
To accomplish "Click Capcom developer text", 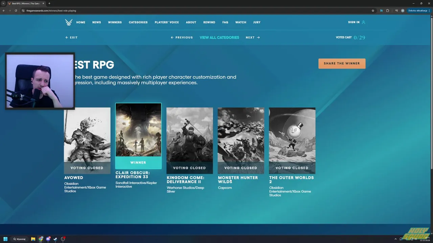I will click(225, 188).
